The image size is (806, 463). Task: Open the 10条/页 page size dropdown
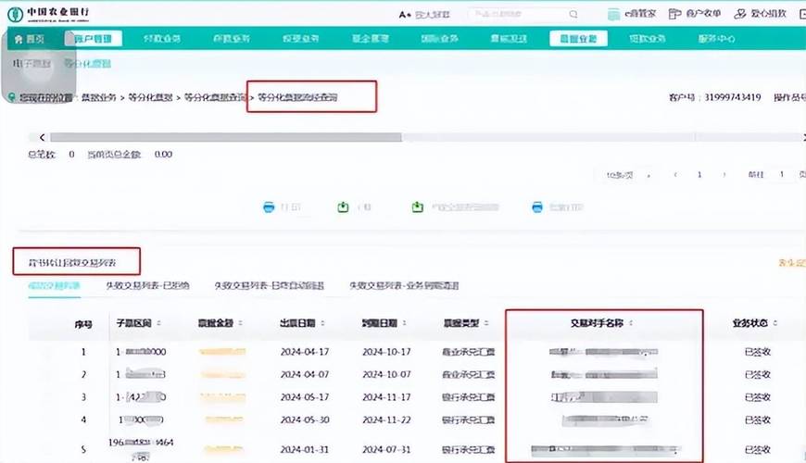[x=628, y=175]
